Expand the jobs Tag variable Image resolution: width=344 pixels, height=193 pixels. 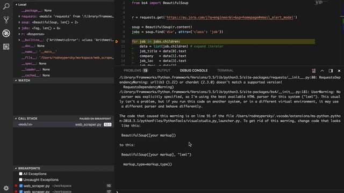point(19,28)
